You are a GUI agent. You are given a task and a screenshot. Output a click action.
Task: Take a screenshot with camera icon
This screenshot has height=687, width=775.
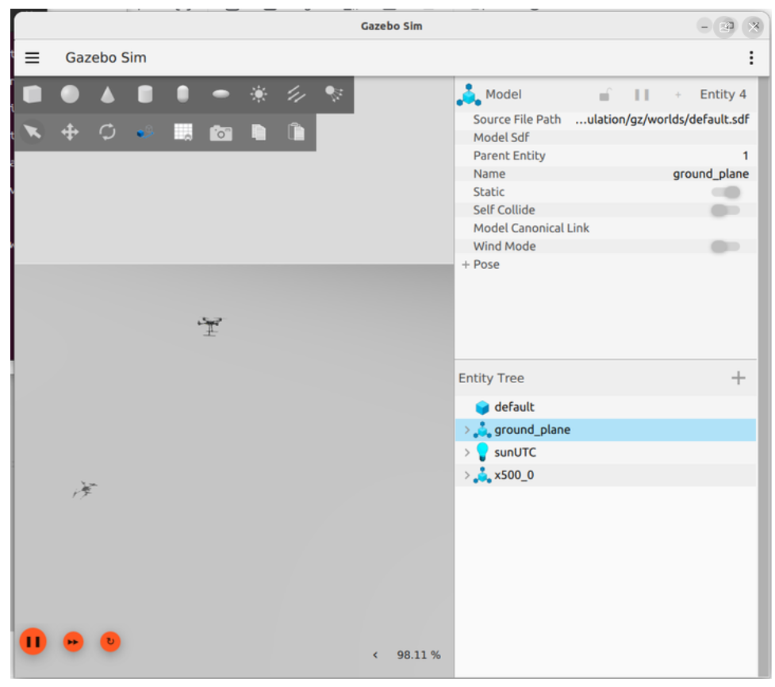[x=221, y=132]
